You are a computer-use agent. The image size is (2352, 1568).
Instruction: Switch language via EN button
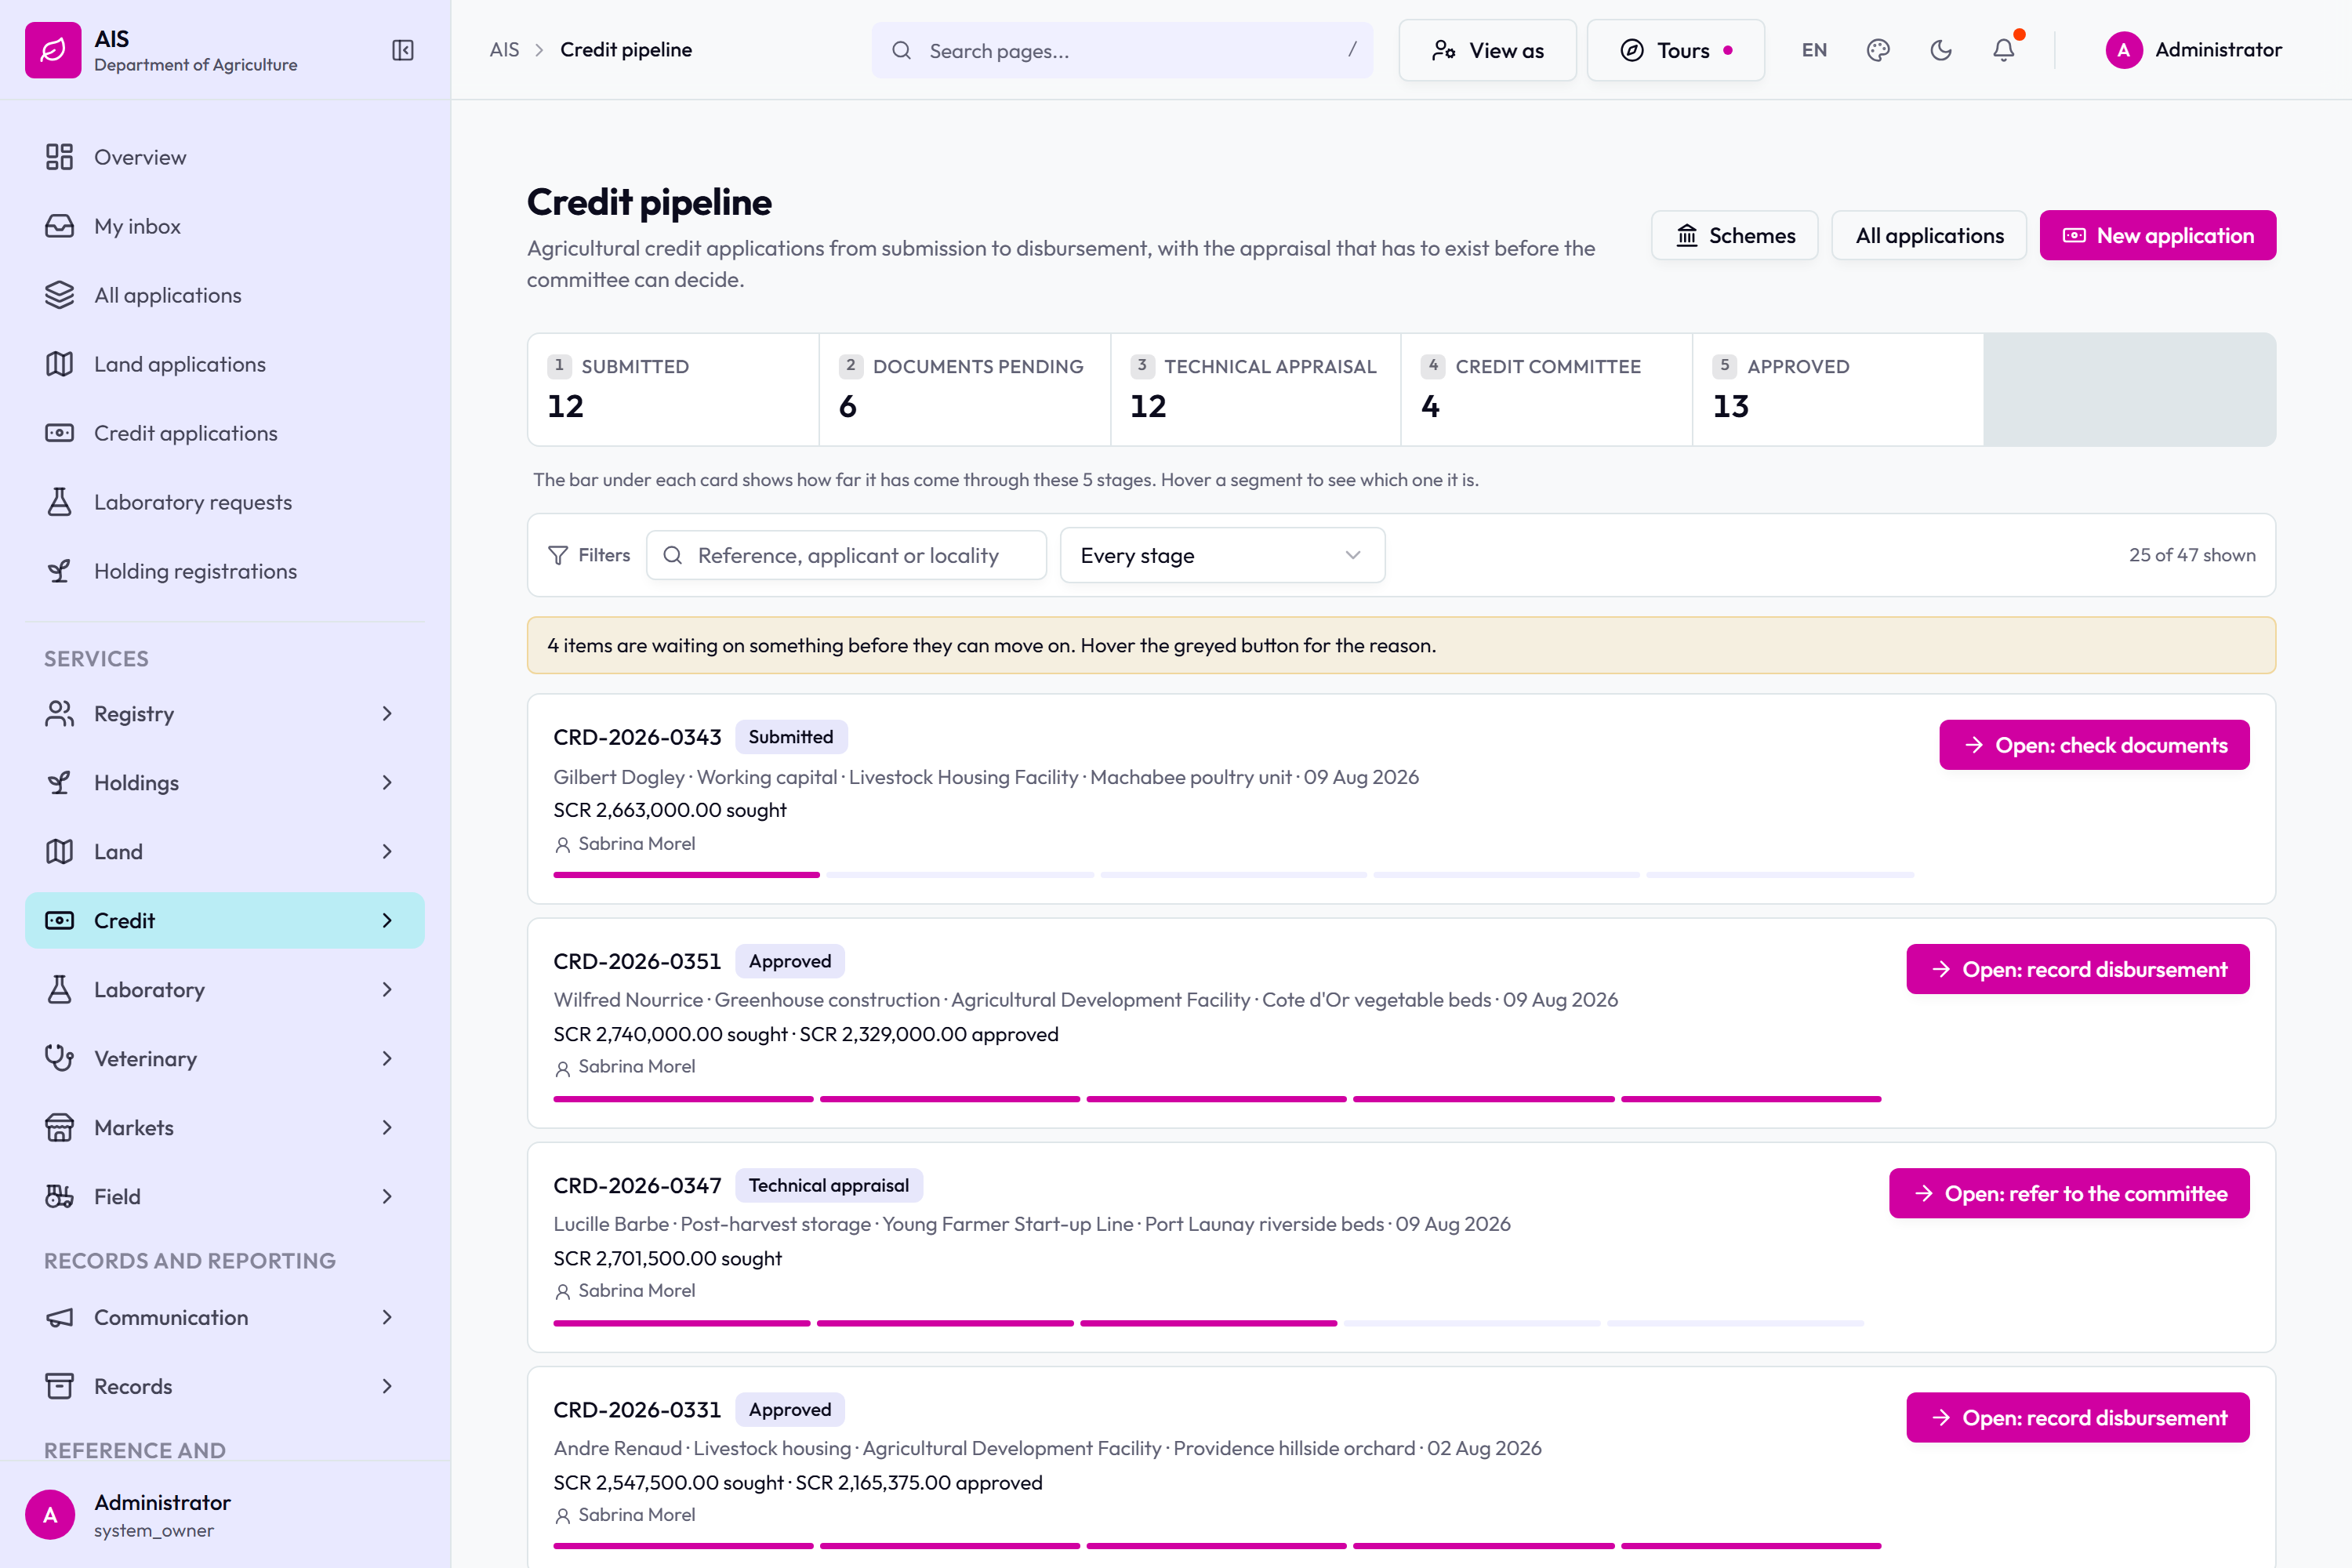click(1814, 50)
